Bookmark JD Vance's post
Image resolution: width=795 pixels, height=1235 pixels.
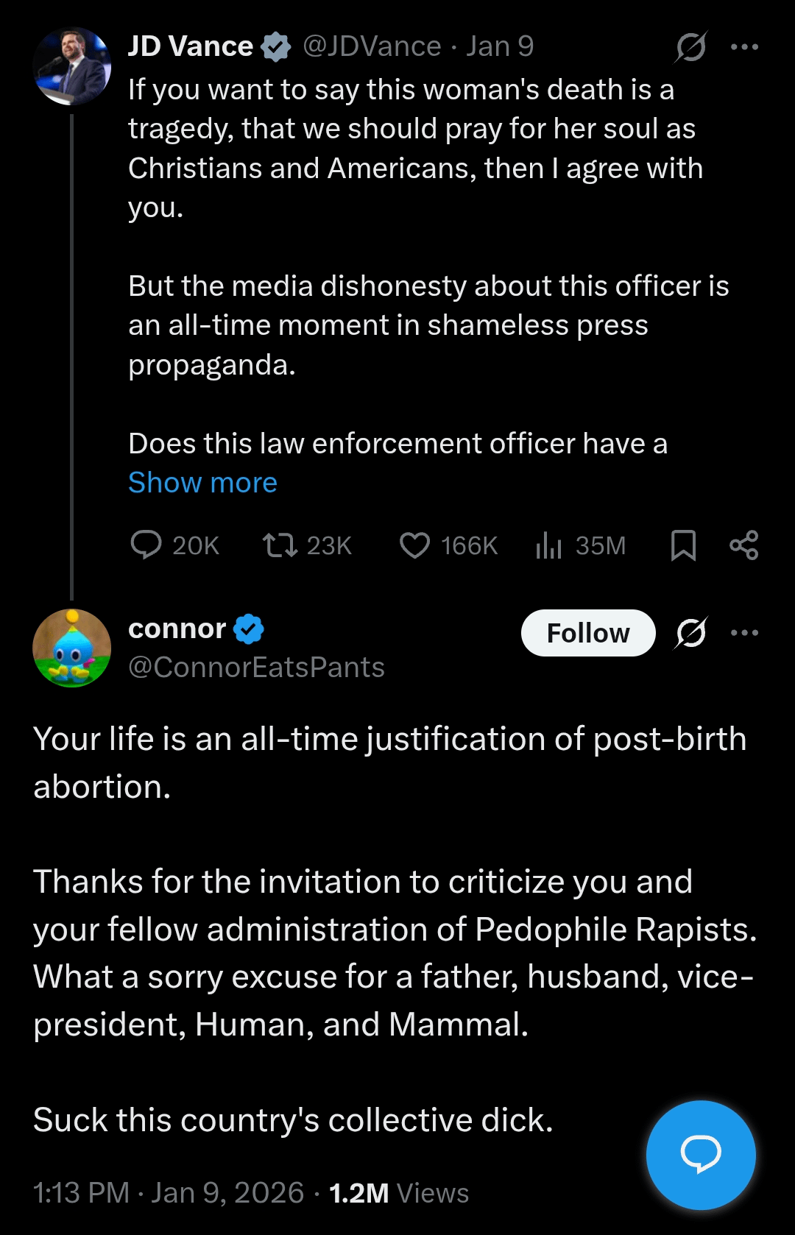coord(683,545)
